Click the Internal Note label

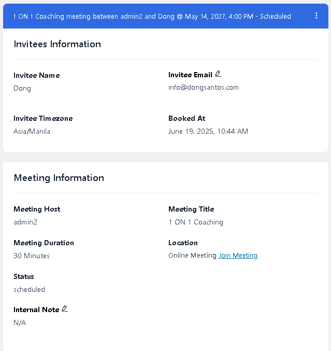coord(36,310)
